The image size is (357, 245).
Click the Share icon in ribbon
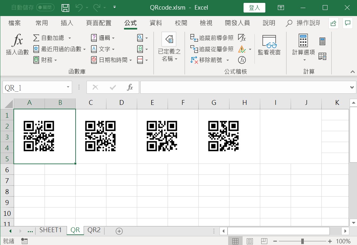(x=333, y=23)
